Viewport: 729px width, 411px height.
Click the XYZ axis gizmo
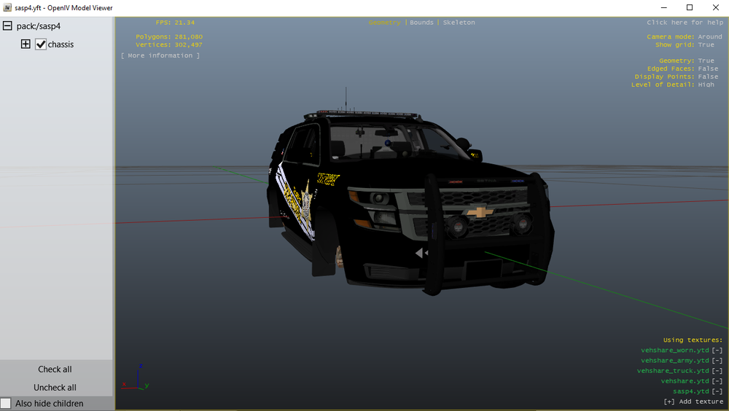[136, 377]
